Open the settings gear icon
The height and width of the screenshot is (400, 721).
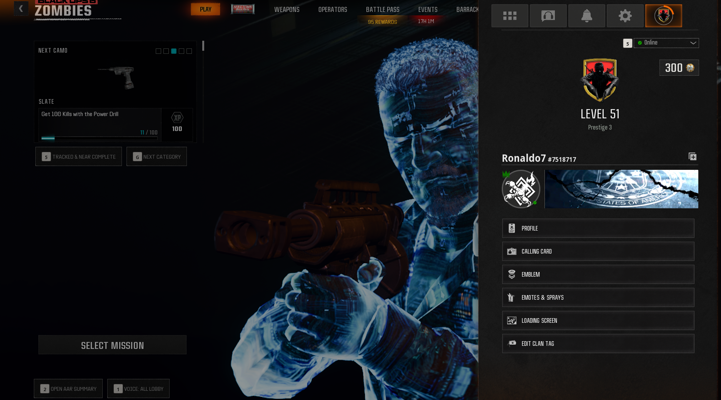[625, 16]
